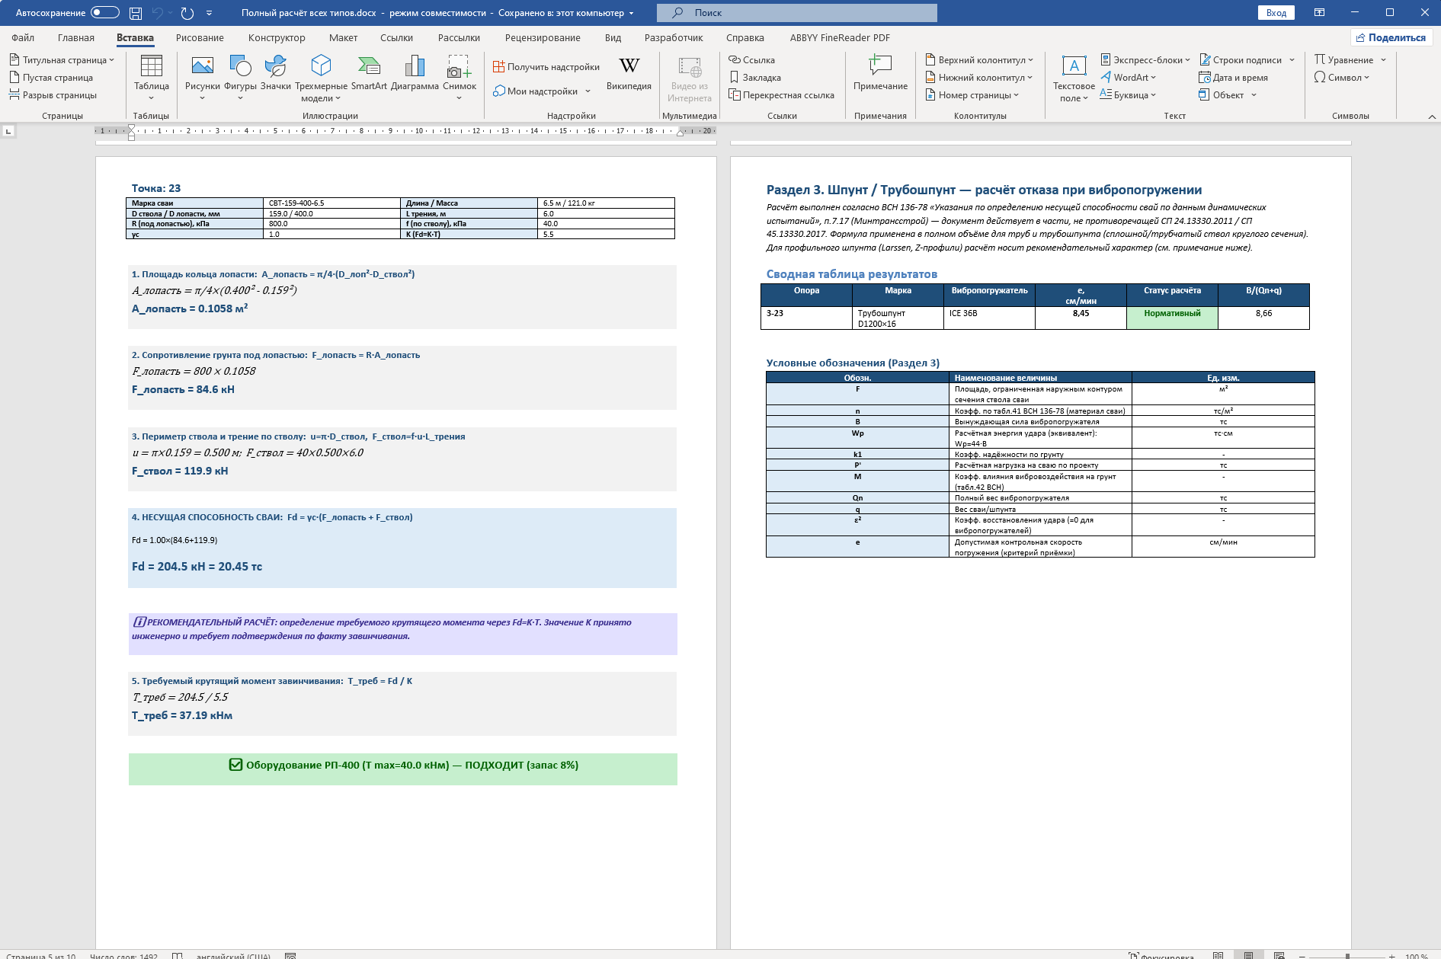Viewport: 1441px width, 959px height.
Task: Insert a Разрыв страницы
Action: coord(53,94)
